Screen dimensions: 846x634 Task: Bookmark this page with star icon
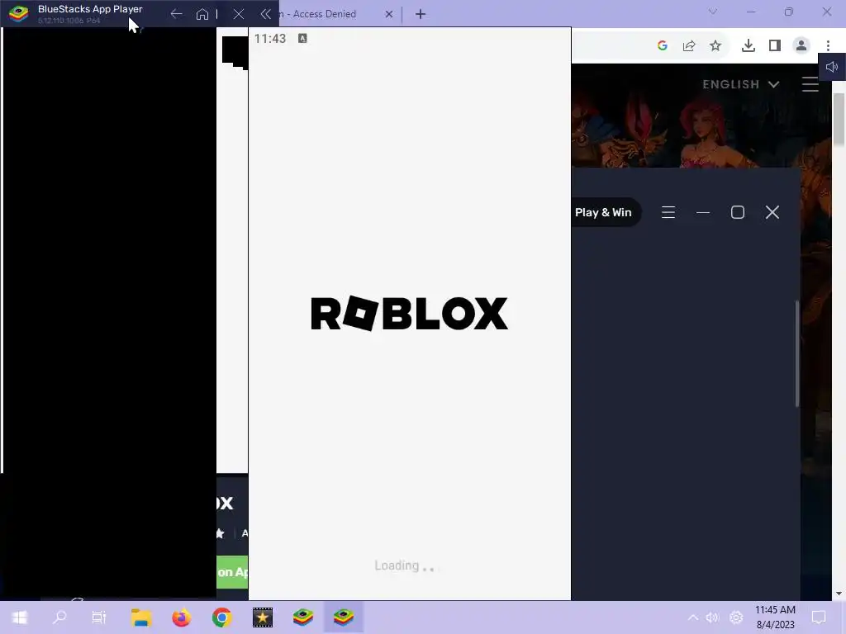point(715,46)
